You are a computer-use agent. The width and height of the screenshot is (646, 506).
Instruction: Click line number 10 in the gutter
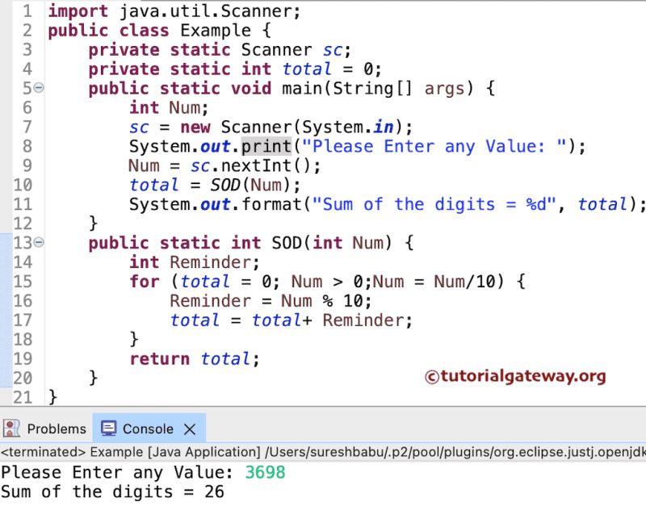coord(23,185)
